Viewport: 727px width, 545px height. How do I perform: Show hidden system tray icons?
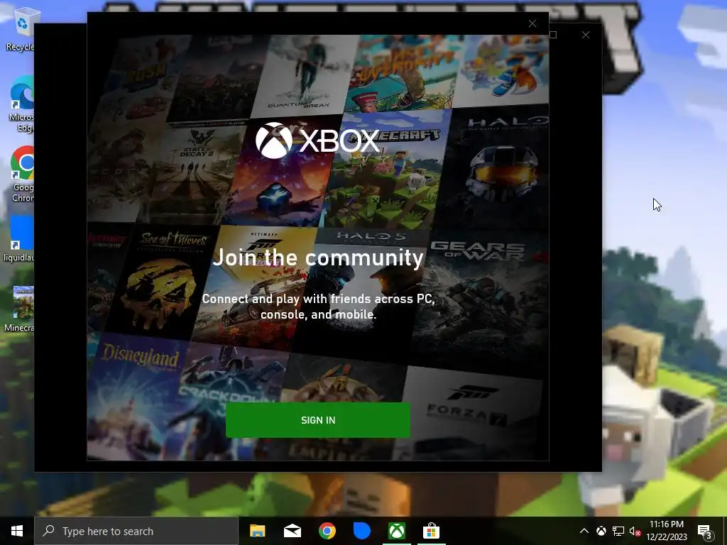[x=584, y=531]
